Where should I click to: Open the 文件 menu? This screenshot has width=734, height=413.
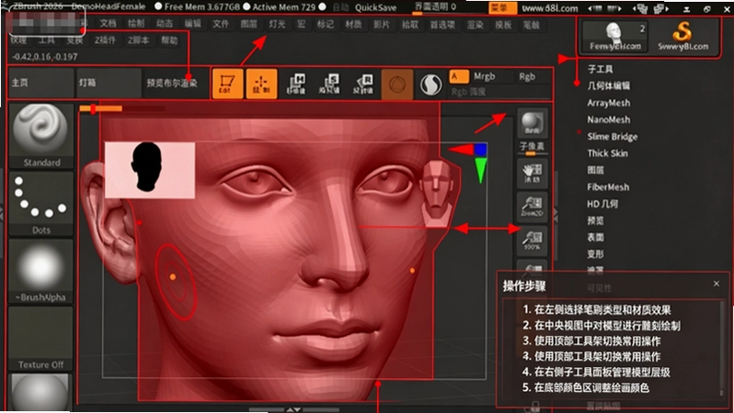click(221, 23)
